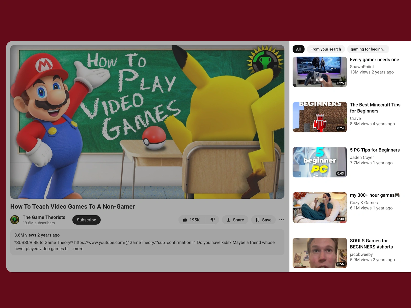Subscribe to The Game Theorists channel
411x308 pixels.
point(86,220)
